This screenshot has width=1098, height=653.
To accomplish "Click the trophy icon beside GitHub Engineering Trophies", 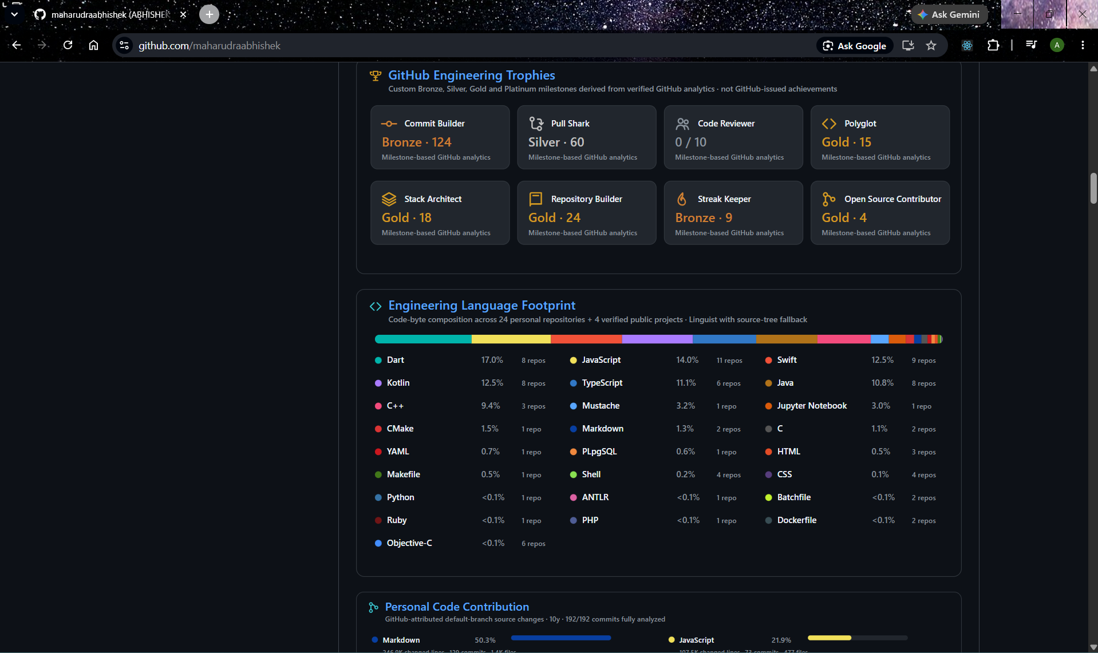I will click(x=375, y=76).
